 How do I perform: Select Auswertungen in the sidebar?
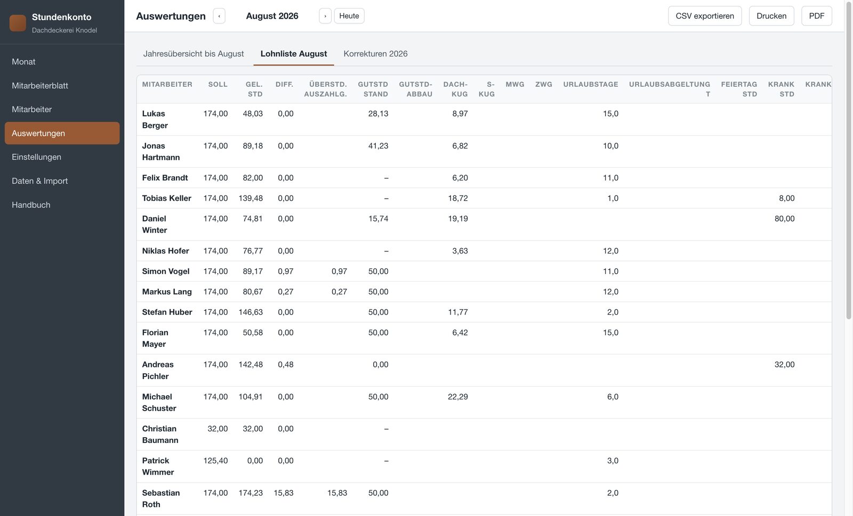pyautogui.click(x=62, y=133)
